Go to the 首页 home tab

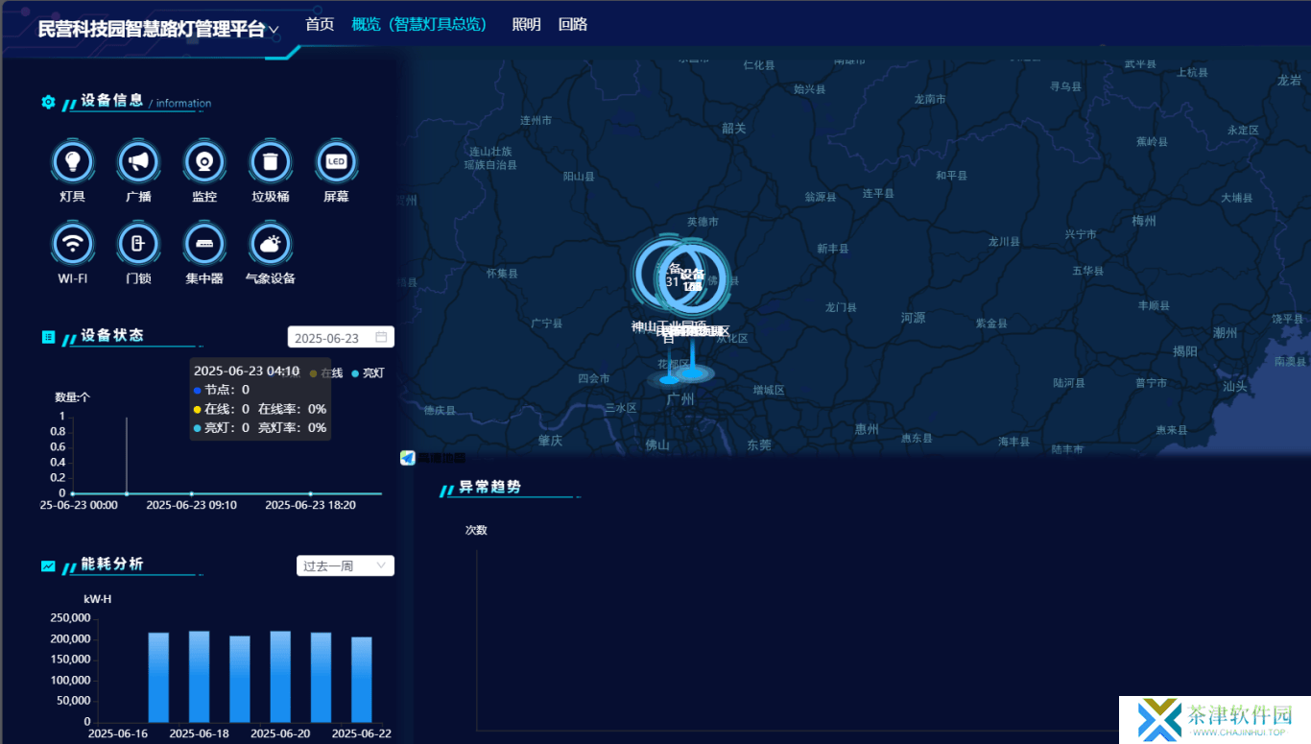click(320, 24)
